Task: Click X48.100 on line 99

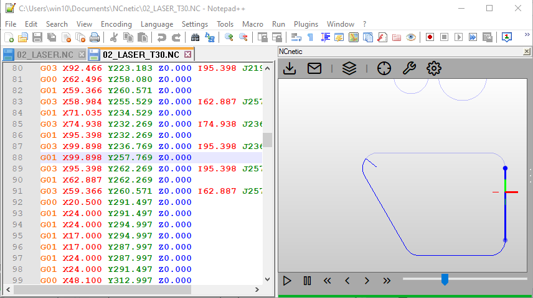Action: (82, 281)
